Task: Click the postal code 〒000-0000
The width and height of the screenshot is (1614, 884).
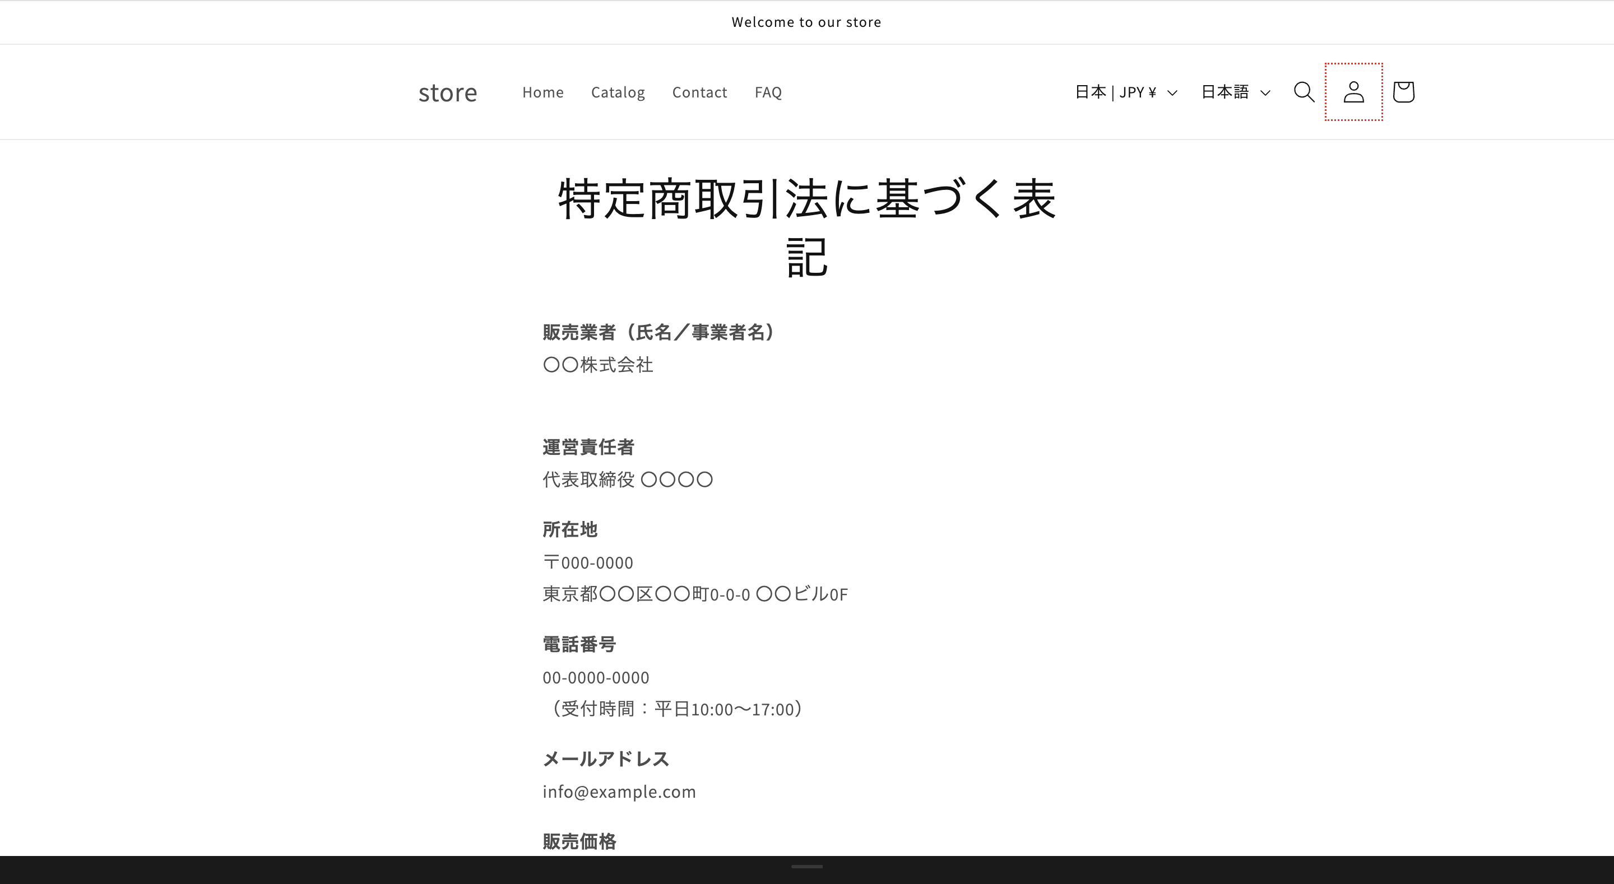Action: coord(588,562)
